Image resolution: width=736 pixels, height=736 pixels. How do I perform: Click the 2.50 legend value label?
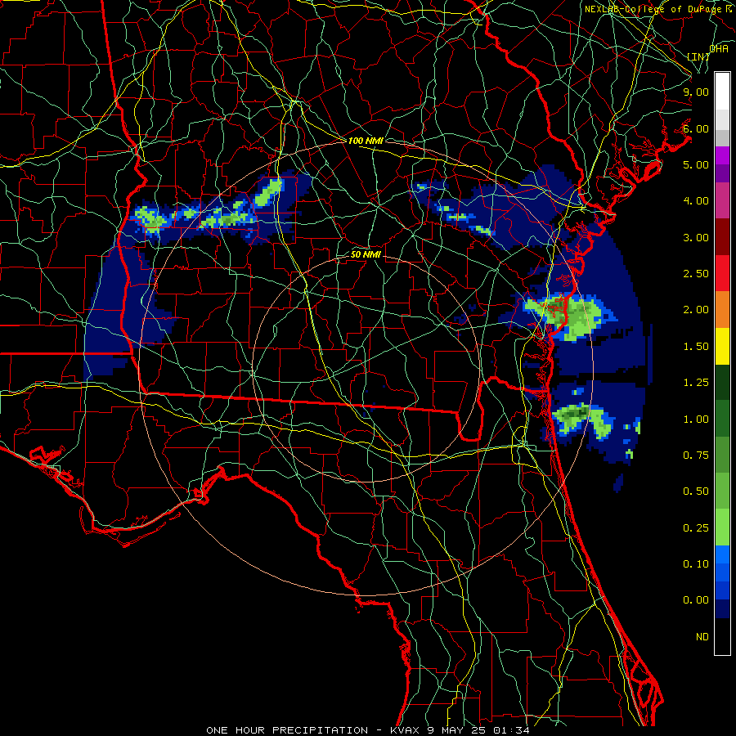tap(696, 274)
